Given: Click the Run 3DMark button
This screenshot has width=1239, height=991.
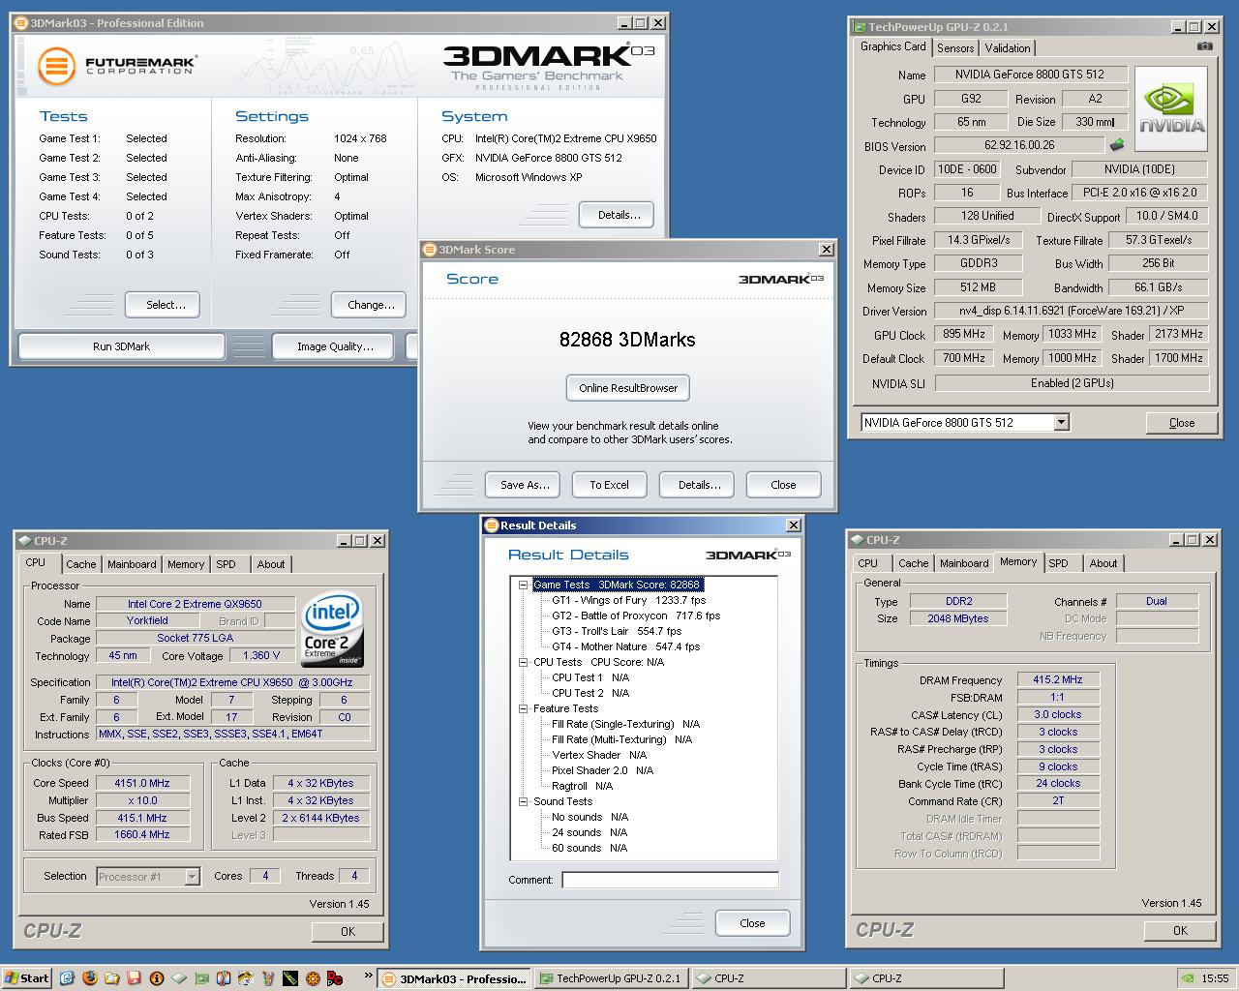Looking at the screenshot, I should coord(122,346).
